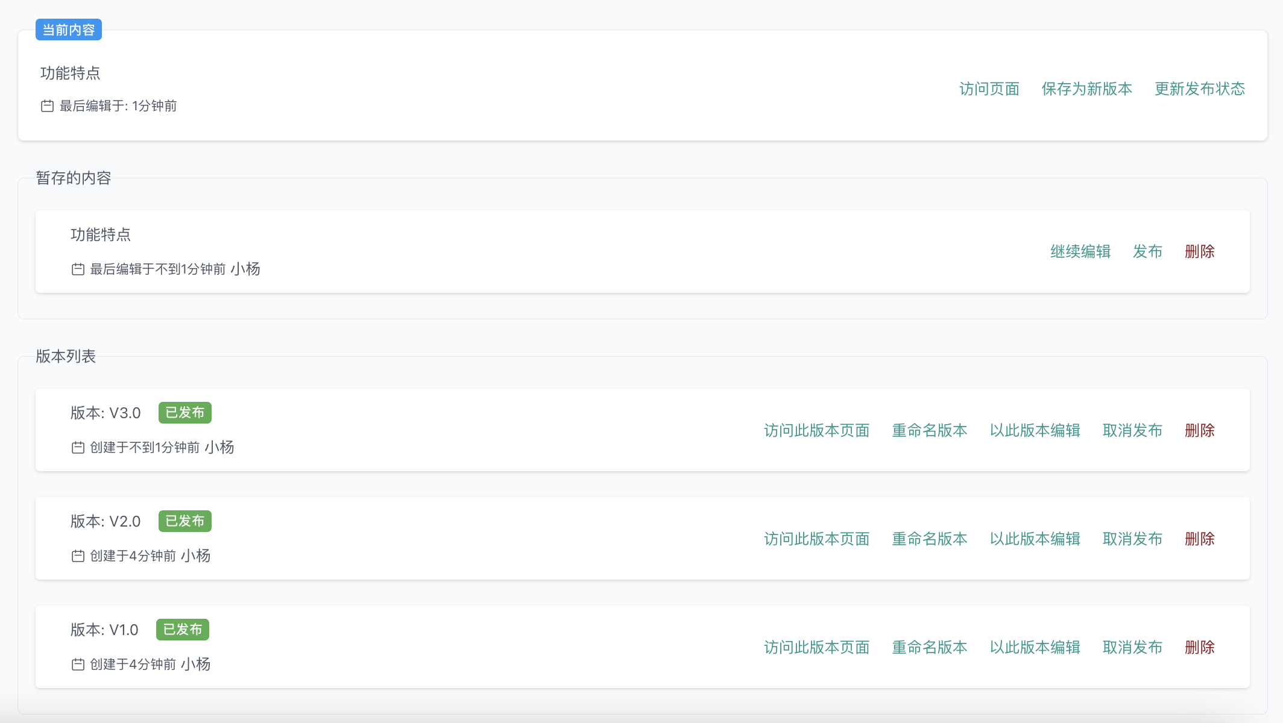Click 更新发布状态 link

point(1200,89)
